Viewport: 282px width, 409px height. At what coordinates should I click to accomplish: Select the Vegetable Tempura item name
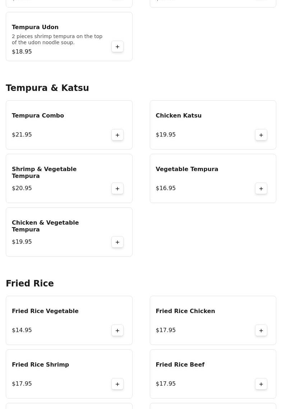click(x=187, y=169)
